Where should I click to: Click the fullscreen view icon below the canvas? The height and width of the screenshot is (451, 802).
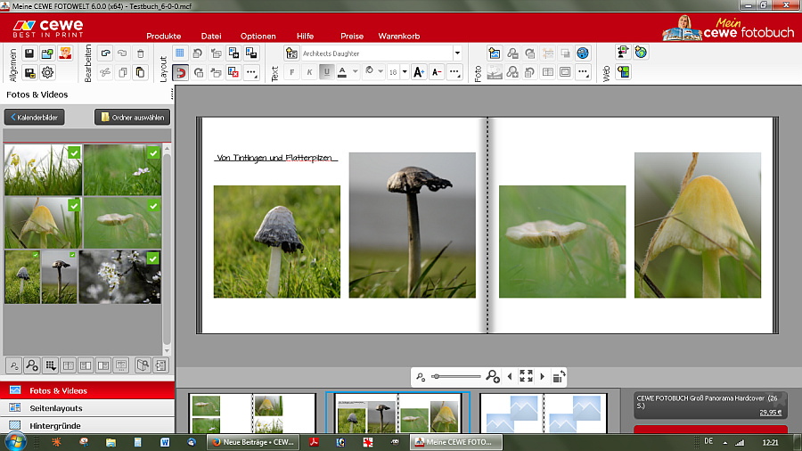coord(526,377)
